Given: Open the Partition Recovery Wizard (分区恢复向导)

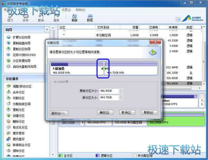Looking at the screenshot, I should click(19, 61).
